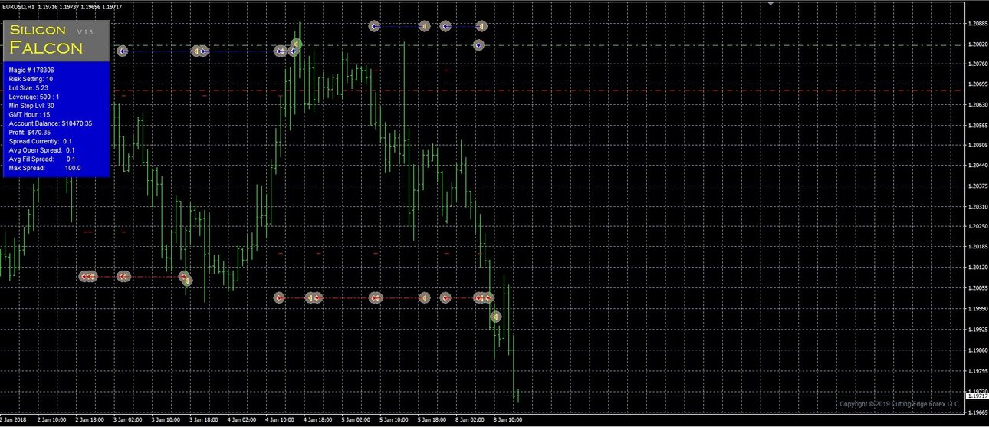This screenshot has height=427, width=989.
Task: Click the 1.20885 price axis label
Action: click(978, 24)
